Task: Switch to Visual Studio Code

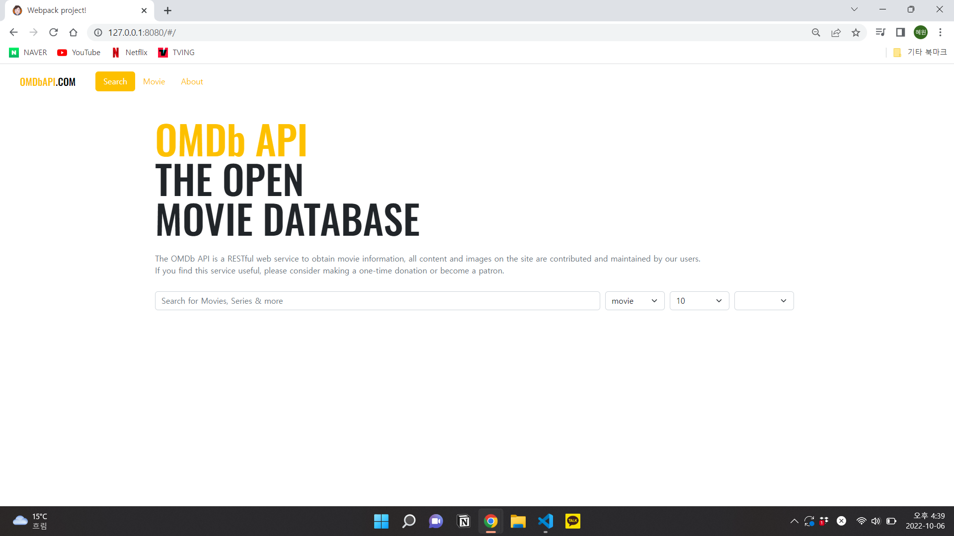Action: (x=545, y=521)
